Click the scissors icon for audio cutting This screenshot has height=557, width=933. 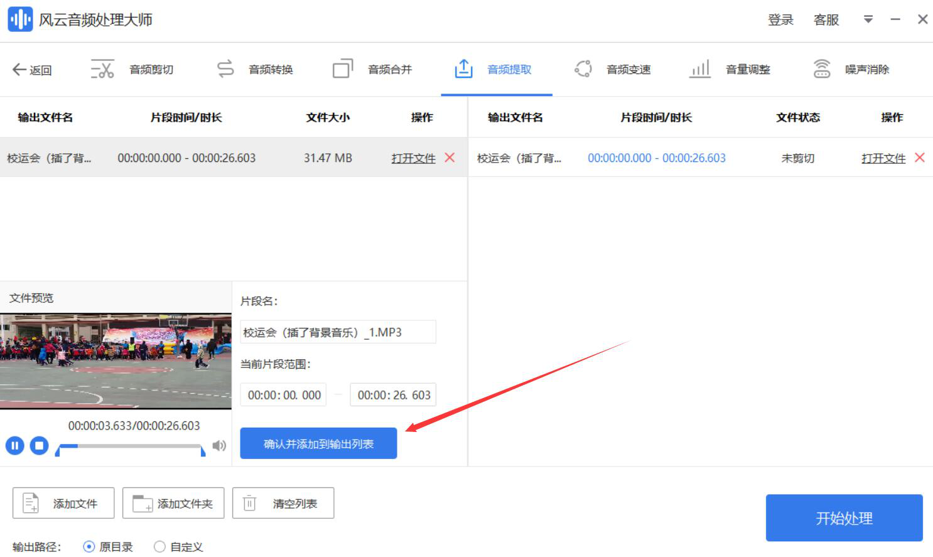pyautogui.click(x=102, y=69)
